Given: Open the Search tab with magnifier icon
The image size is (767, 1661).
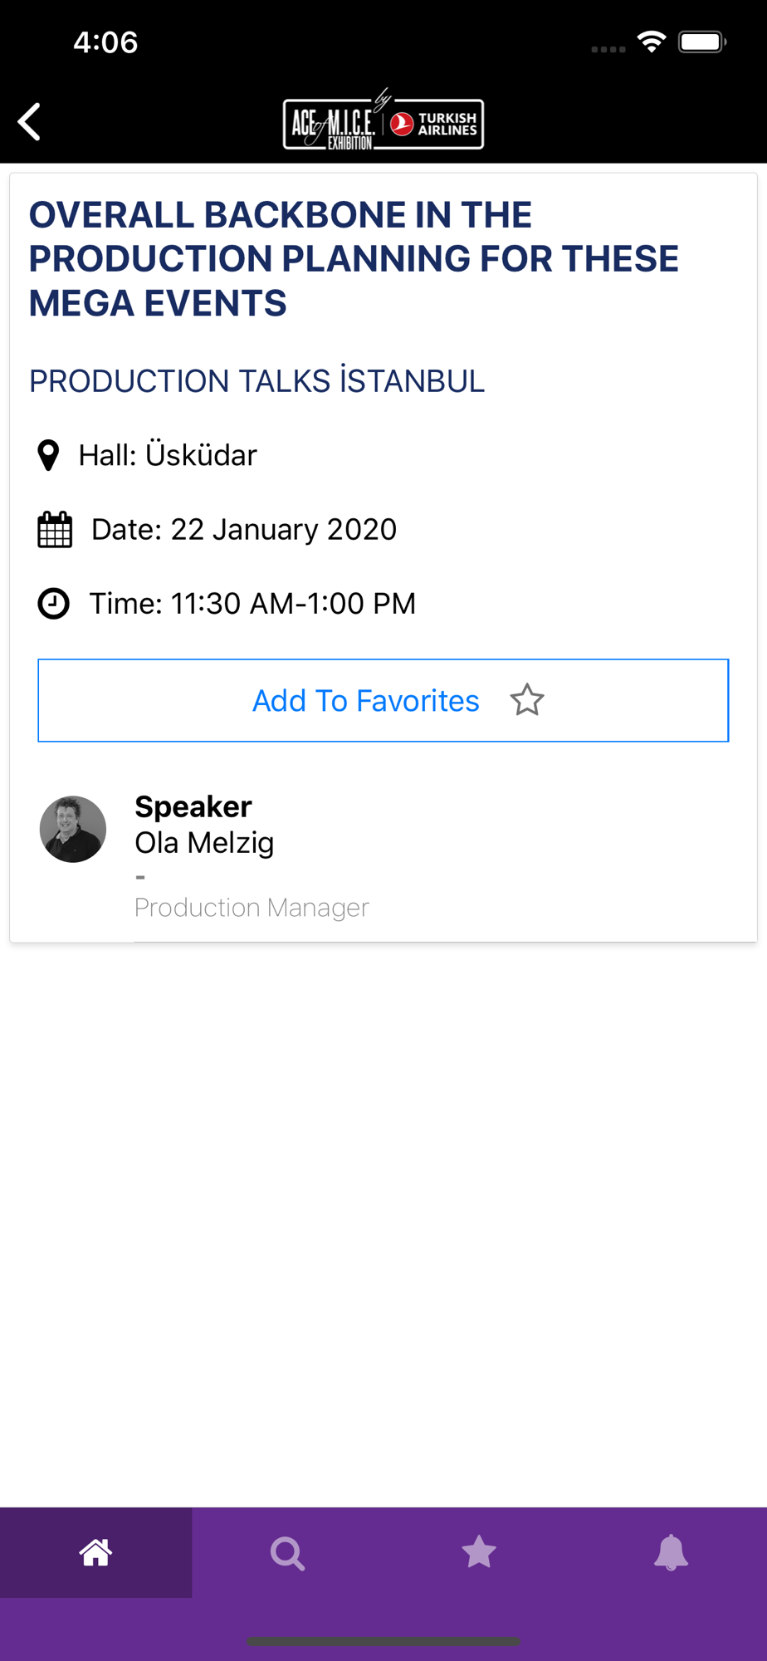Looking at the screenshot, I should click(x=288, y=1552).
